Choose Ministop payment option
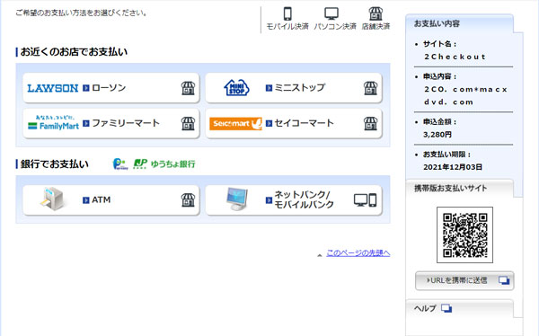This screenshot has height=336, width=539. tap(294, 88)
